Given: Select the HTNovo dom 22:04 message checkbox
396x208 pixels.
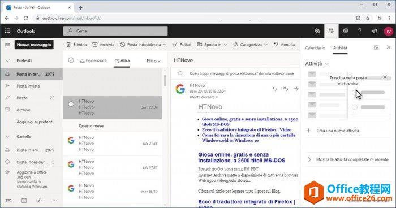Looking at the screenshot, I should [x=71, y=104].
